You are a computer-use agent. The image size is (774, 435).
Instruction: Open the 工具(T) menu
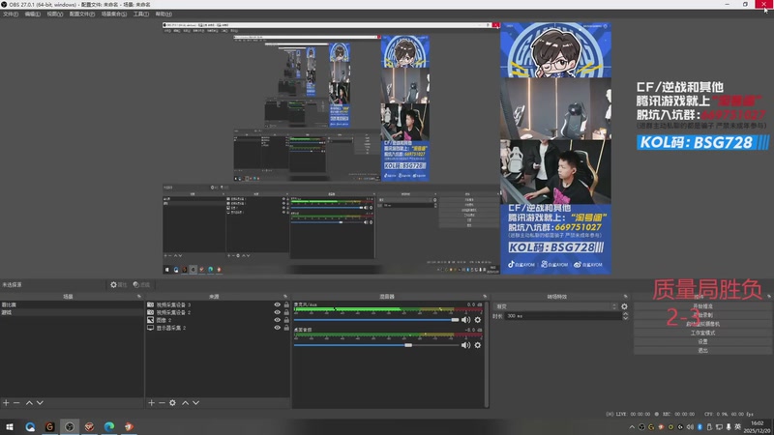pos(141,14)
